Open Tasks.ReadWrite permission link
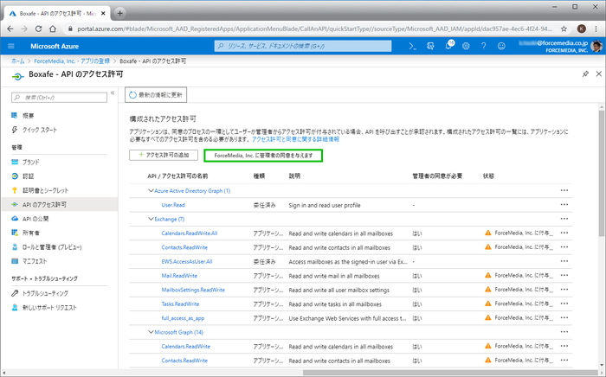This screenshot has height=377, width=606. coord(180,304)
